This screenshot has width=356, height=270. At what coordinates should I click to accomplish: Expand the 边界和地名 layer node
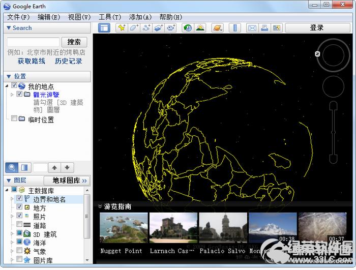tap(12, 199)
